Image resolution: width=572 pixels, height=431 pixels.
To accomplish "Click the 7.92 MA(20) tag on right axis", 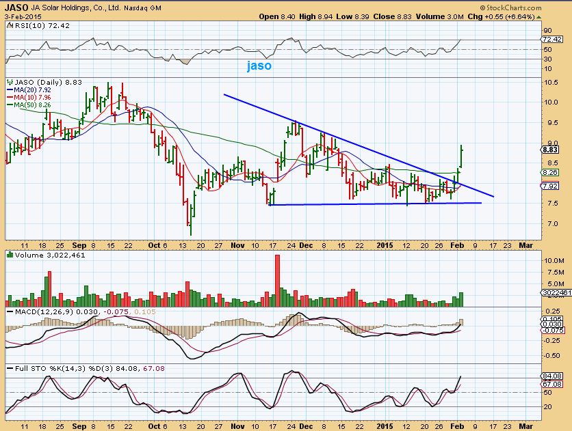I will (549, 186).
